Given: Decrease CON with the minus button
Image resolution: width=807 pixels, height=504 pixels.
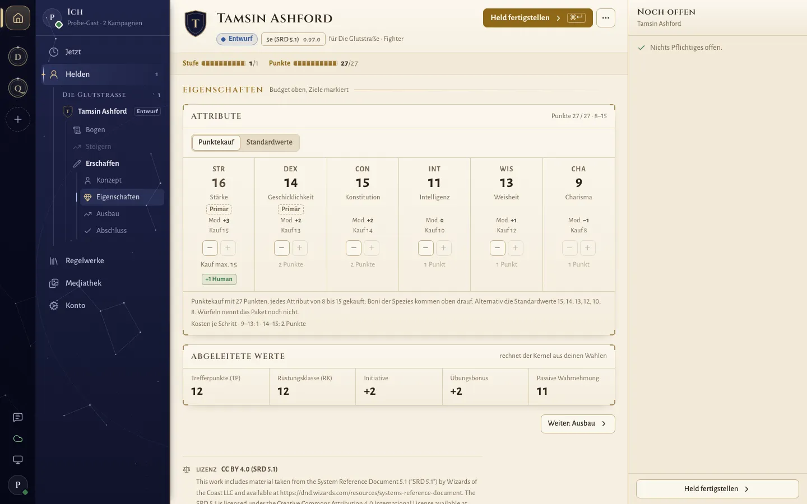Looking at the screenshot, I should point(354,248).
